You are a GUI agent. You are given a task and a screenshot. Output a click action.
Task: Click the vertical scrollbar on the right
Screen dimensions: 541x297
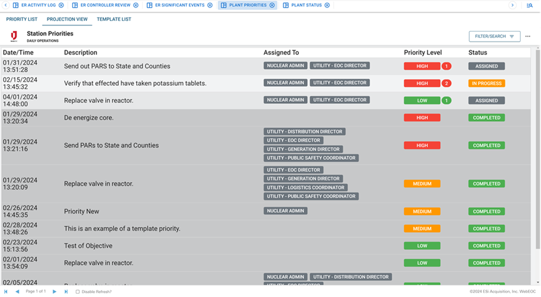pos(538,150)
